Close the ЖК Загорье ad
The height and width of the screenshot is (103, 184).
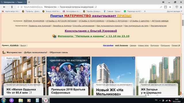(x=179, y=58)
